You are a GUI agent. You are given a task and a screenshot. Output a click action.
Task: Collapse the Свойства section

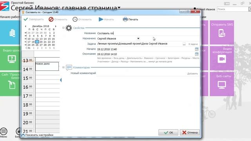point(64,28)
